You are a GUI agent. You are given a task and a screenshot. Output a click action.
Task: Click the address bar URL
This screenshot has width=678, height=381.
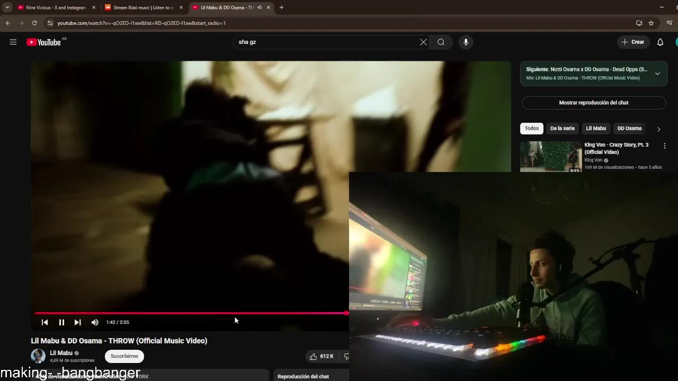(141, 23)
